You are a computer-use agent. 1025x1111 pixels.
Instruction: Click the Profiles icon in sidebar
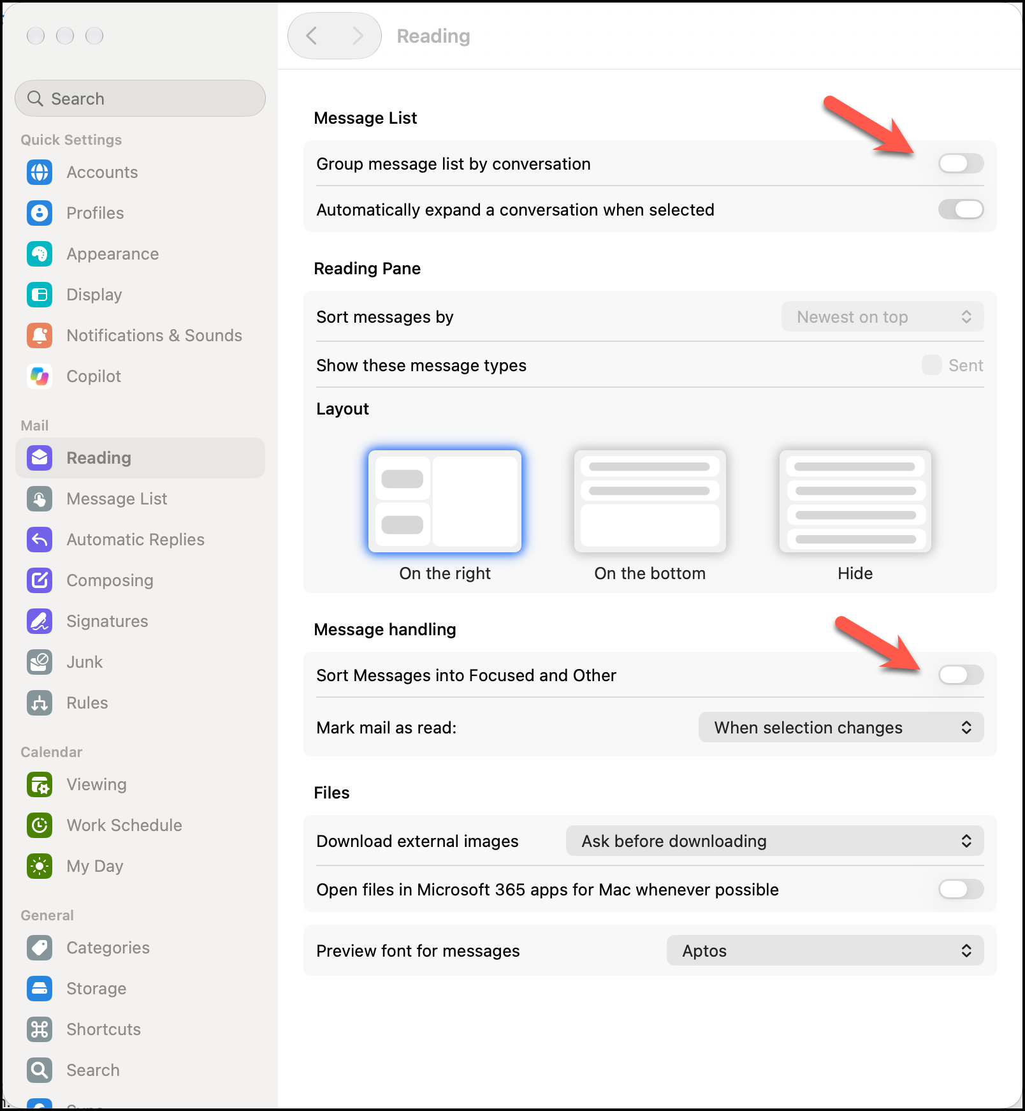(40, 213)
